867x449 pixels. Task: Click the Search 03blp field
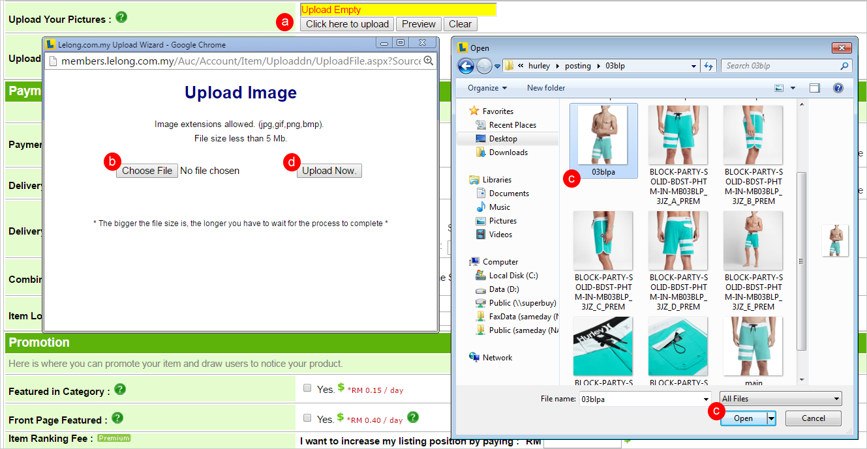787,66
